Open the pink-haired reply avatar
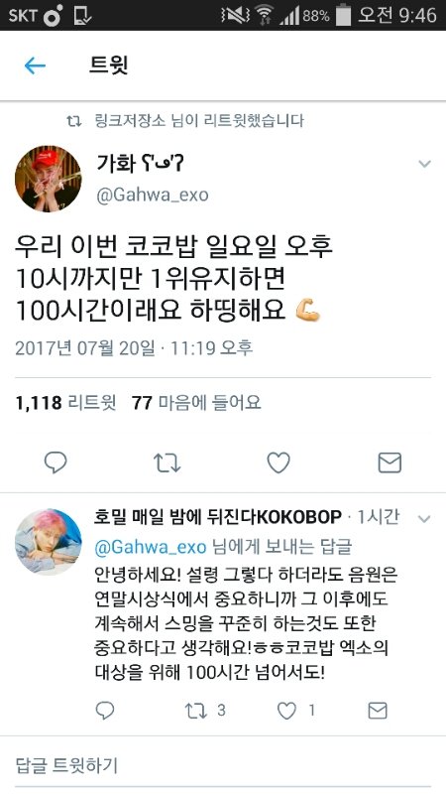Image resolution: width=446 pixels, height=794 pixels. (48, 542)
